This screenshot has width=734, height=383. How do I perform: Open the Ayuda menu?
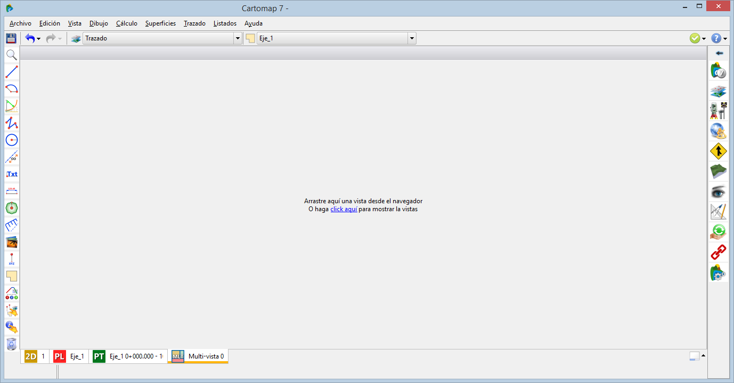tap(254, 23)
